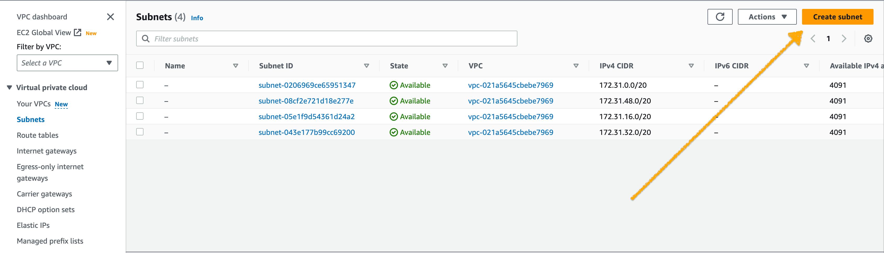884x253 pixels.
Task: Go to next page arrow
Action: pyautogui.click(x=844, y=38)
